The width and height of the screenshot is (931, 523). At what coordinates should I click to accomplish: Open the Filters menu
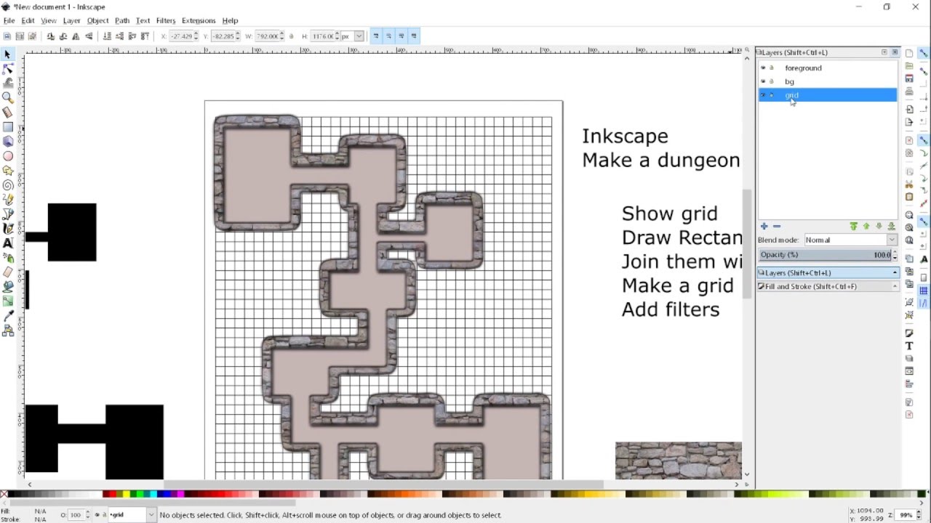click(166, 20)
